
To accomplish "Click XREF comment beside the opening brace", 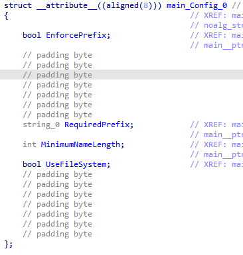I will (216, 15).
